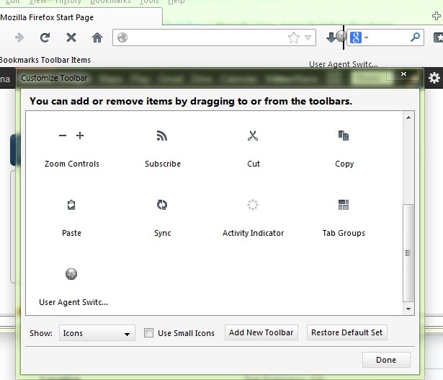Viewport: 443px width, 380px height.
Task: Click the Cut label text
Action: 254,164
